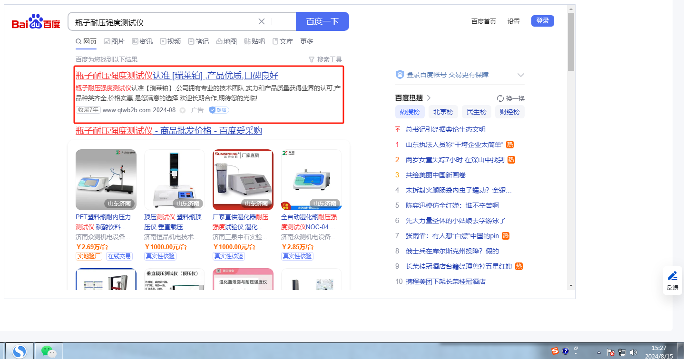This screenshot has width=684, height=359.
Task: Click the Baidu paw shield icon
Action: point(400,75)
